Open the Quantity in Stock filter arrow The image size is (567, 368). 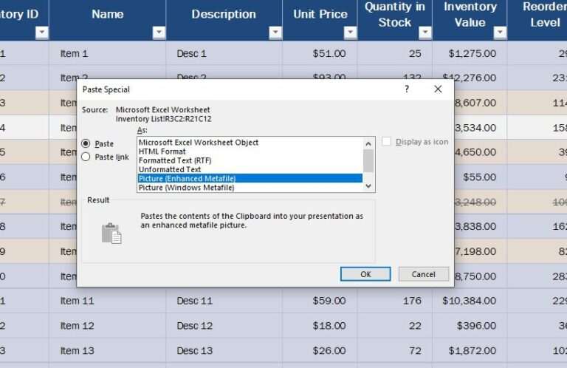click(425, 33)
